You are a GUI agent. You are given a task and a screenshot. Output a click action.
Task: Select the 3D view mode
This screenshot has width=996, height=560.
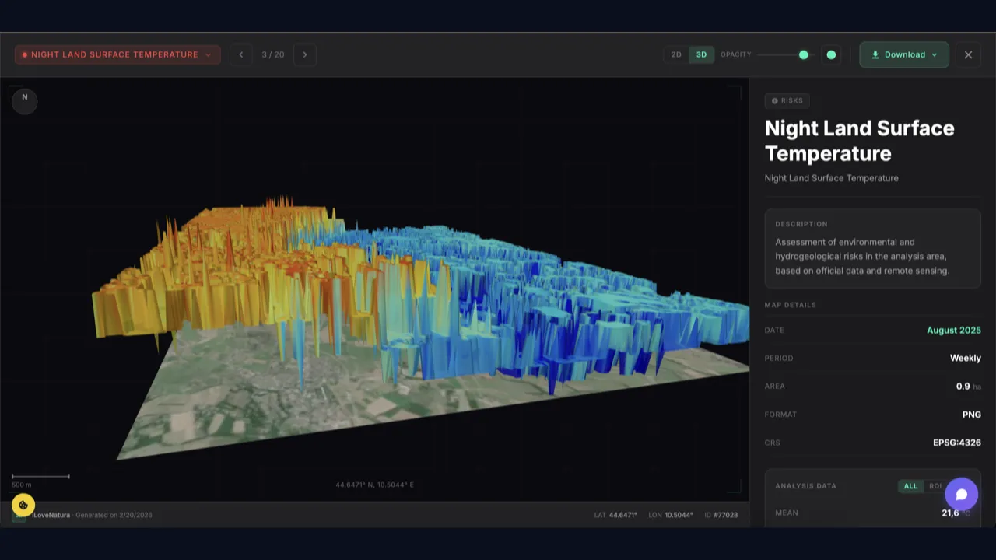[701, 55]
